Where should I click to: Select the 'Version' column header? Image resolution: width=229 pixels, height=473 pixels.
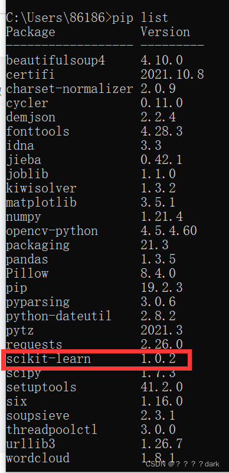[x=165, y=32]
